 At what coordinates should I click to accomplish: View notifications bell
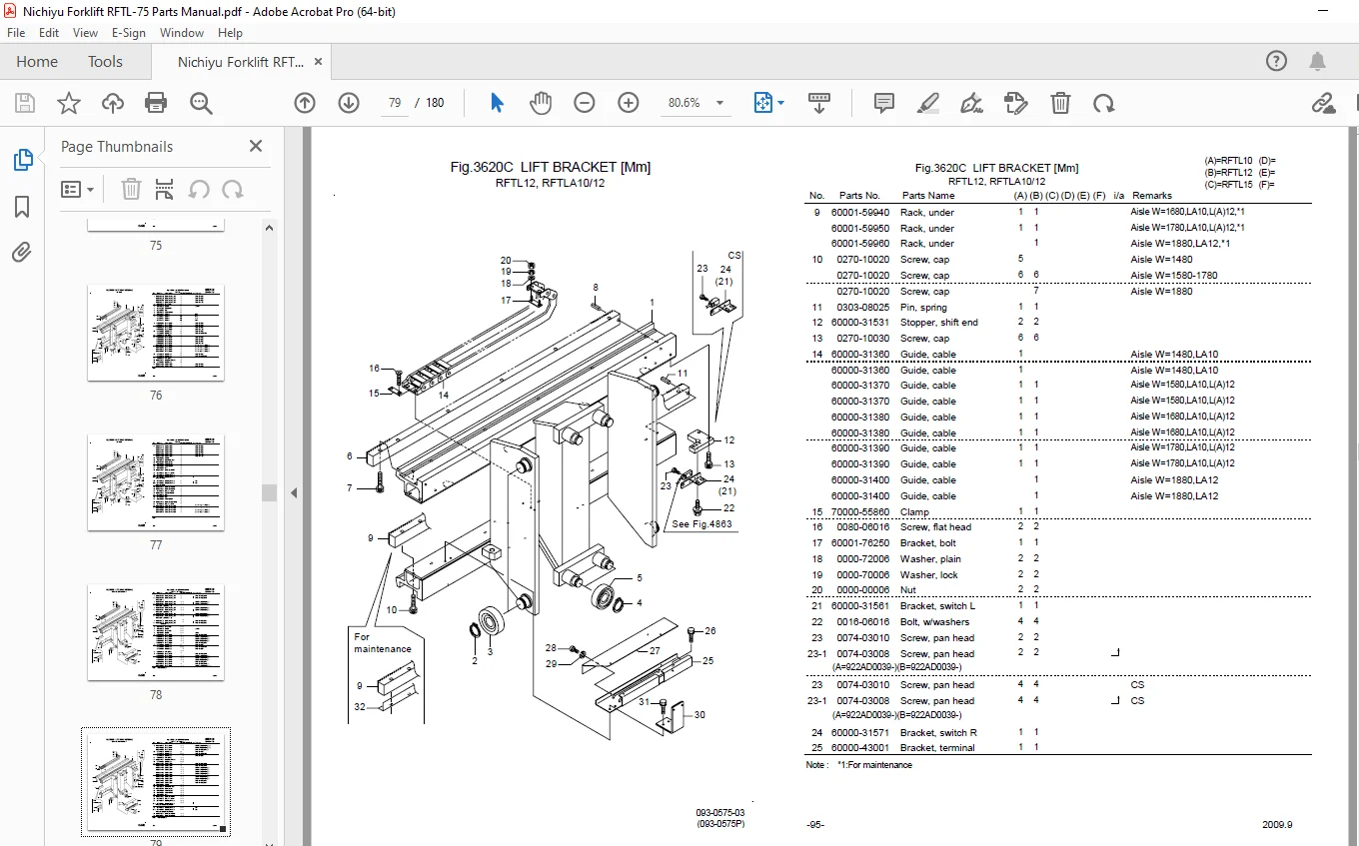1319,61
